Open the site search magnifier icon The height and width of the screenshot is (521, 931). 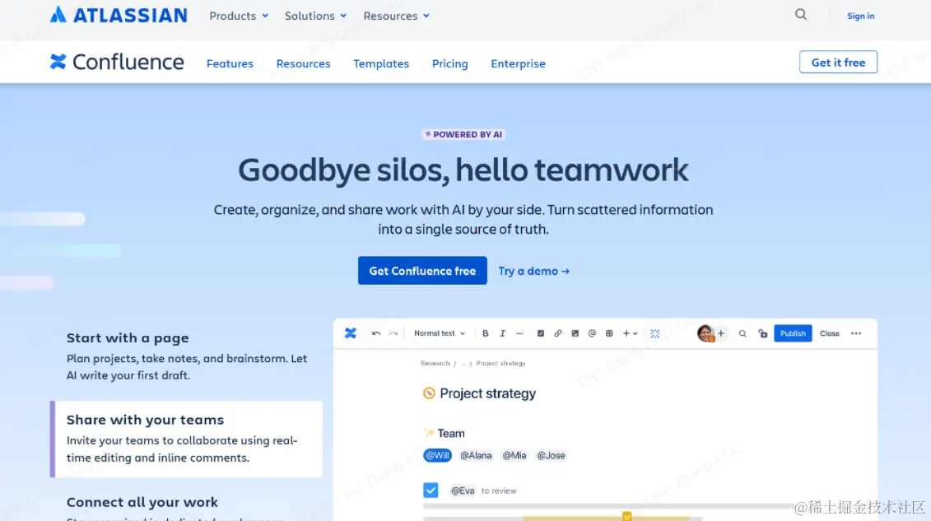801,15
